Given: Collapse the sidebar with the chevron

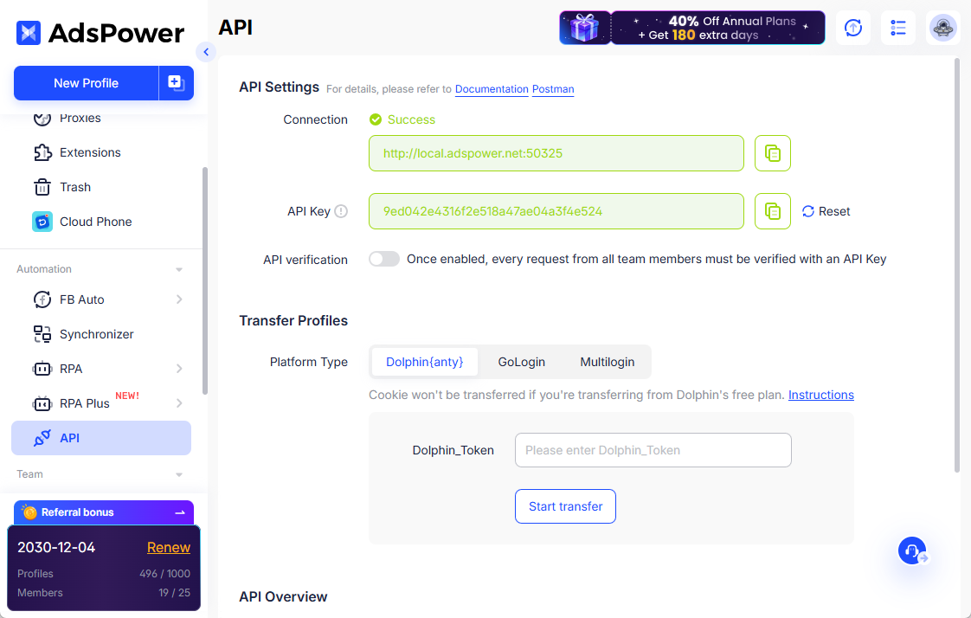Looking at the screenshot, I should point(206,52).
